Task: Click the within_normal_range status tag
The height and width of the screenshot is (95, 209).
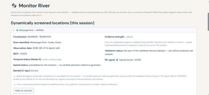Action: point(52,60)
